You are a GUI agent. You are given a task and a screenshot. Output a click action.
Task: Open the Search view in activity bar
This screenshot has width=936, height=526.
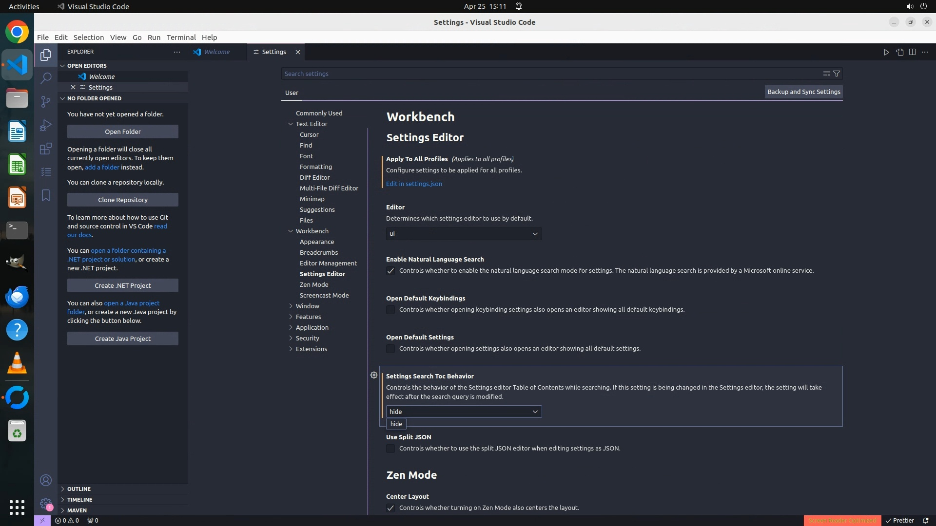(x=46, y=78)
